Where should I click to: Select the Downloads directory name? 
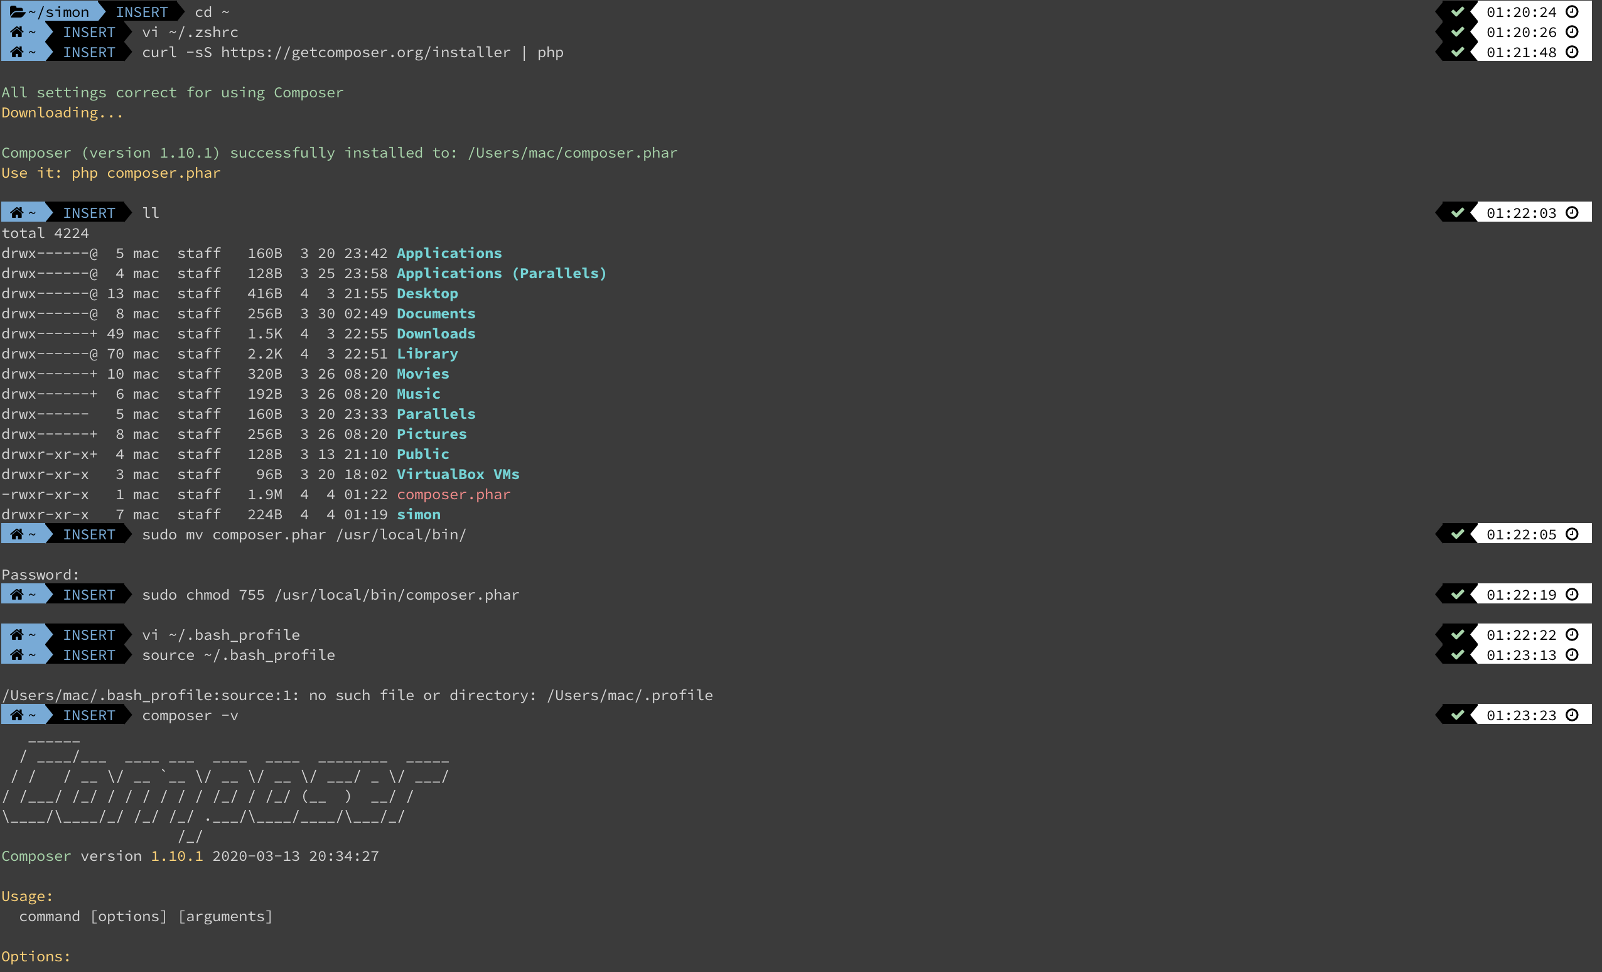436,333
